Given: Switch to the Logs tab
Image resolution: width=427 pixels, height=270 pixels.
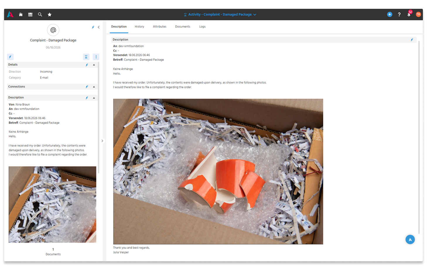Looking at the screenshot, I should [x=202, y=26].
